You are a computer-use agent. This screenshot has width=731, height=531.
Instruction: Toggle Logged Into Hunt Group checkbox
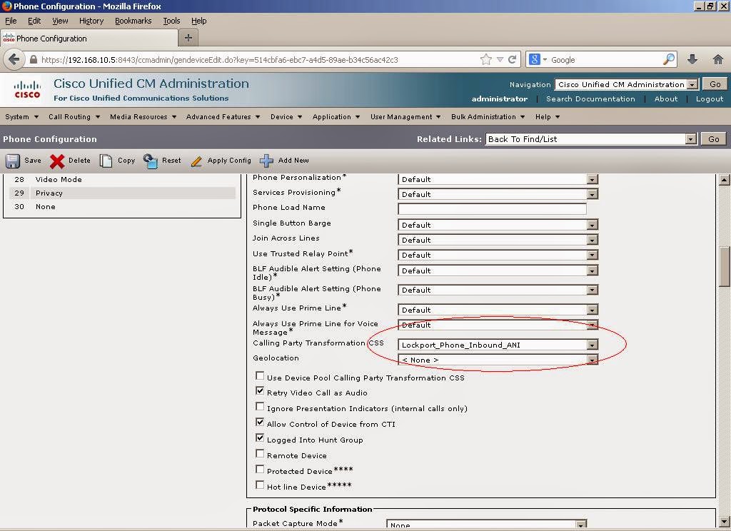pos(260,438)
